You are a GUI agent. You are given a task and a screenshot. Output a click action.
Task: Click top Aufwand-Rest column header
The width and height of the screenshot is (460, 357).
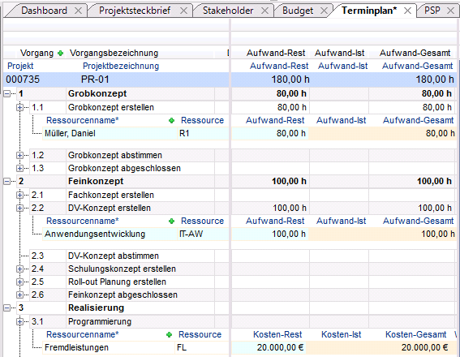click(276, 53)
